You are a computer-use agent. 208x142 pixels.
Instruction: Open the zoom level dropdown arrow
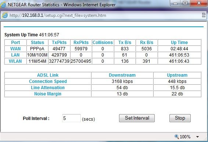pyautogui.click(x=197, y=137)
